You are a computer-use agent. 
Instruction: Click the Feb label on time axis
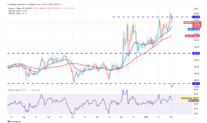coord(171,117)
